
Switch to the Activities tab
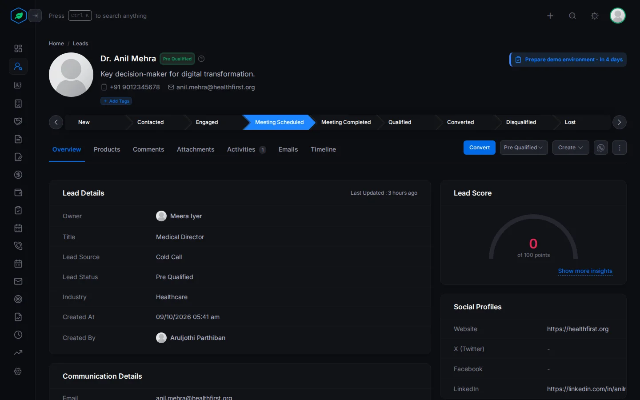[246, 149]
